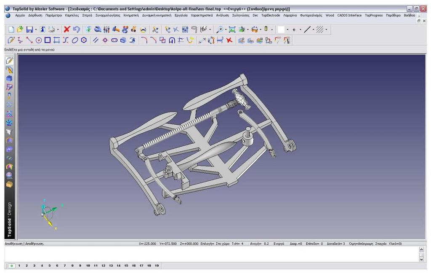Select the rectangle tool
The width and height of the screenshot is (431, 276).
pyautogui.click(x=48, y=40)
